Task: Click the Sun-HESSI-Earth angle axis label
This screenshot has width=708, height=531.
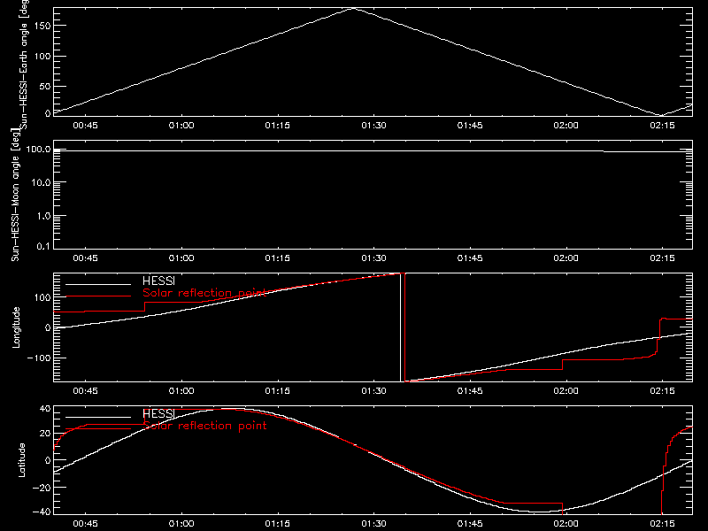Action: 24,65
